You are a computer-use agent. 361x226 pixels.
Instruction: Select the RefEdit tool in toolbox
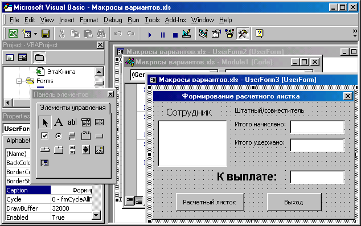pos(44,163)
